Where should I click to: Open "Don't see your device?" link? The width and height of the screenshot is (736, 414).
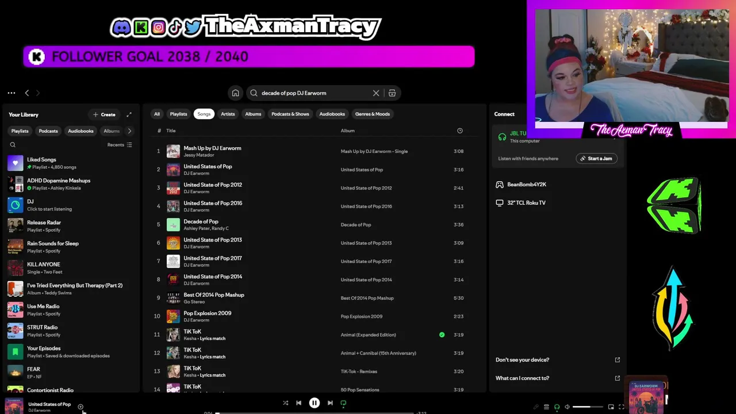557,360
